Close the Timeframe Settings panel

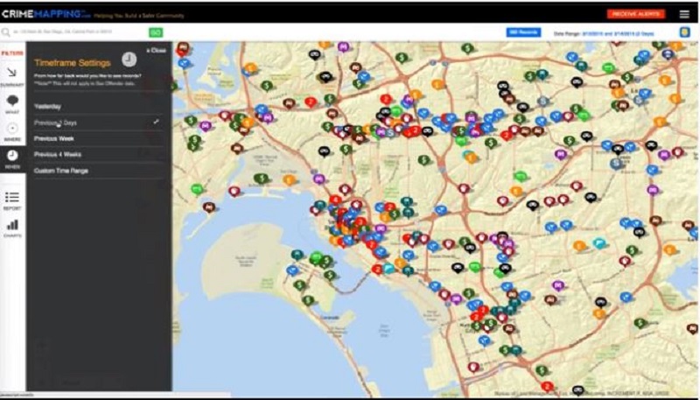[156, 51]
